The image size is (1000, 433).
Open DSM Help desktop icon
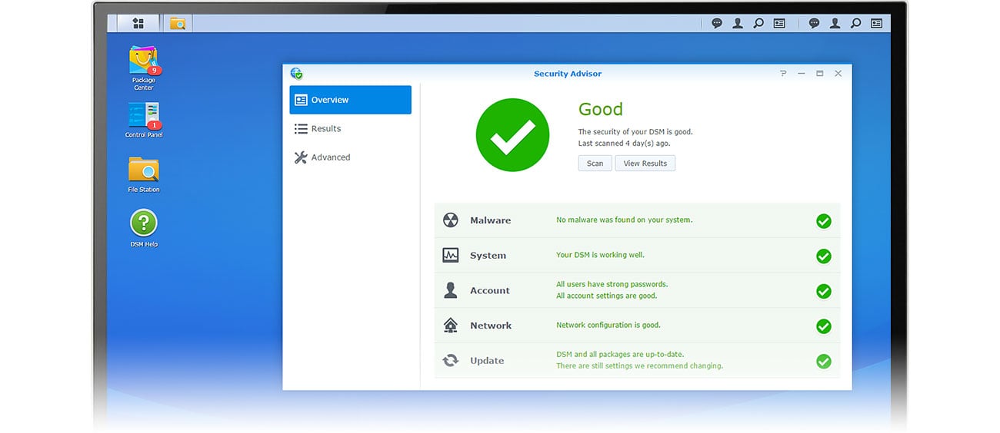click(144, 228)
